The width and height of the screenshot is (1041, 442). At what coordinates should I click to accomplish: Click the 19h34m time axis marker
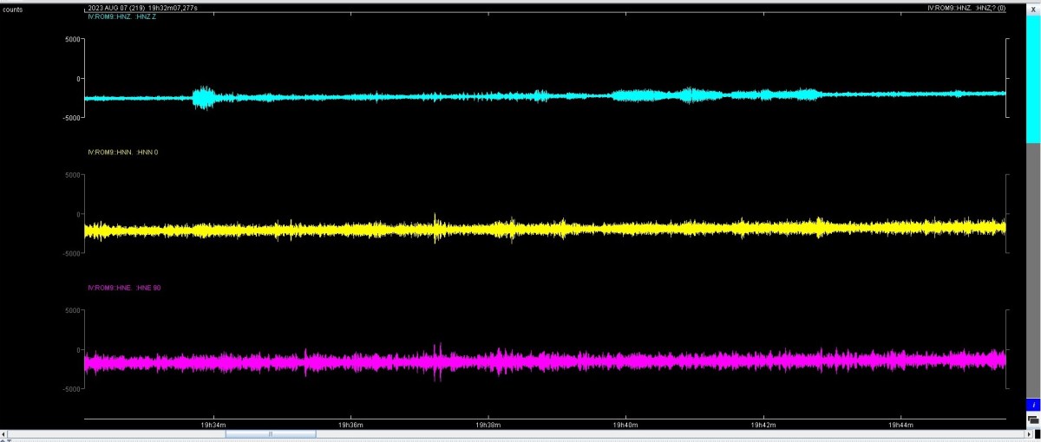pos(213,426)
